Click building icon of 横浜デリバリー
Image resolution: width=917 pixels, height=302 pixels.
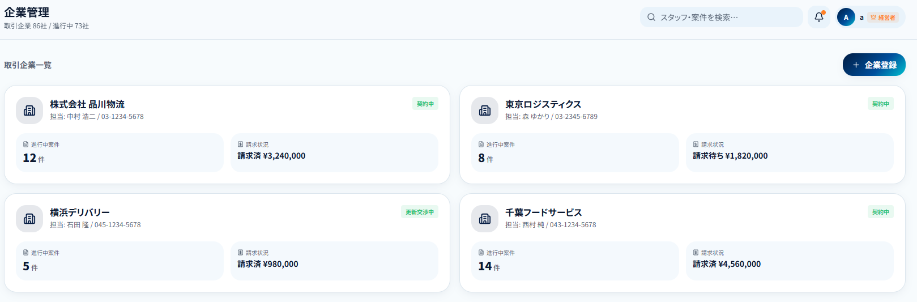[29, 219]
